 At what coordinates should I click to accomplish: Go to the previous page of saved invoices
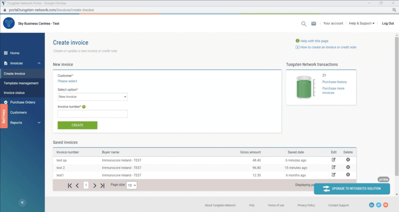click(78, 185)
